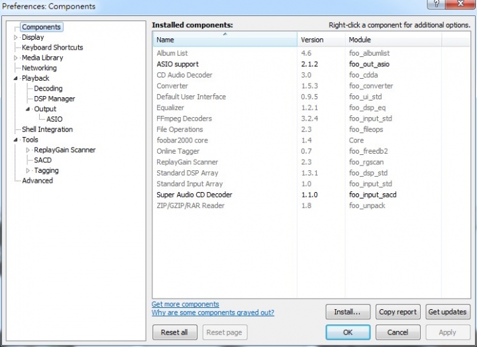The height and width of the screenshot is (347, 477).
Task: Click the Reset page button
Action: pos(225,332)
